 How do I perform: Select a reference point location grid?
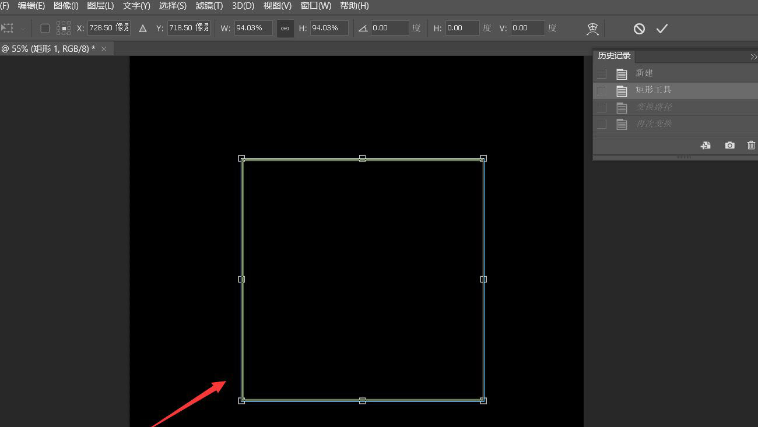tap(64, 28)
